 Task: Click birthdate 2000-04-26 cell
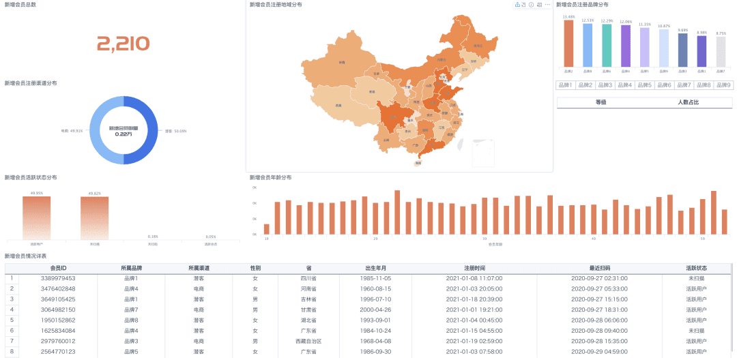375,310
